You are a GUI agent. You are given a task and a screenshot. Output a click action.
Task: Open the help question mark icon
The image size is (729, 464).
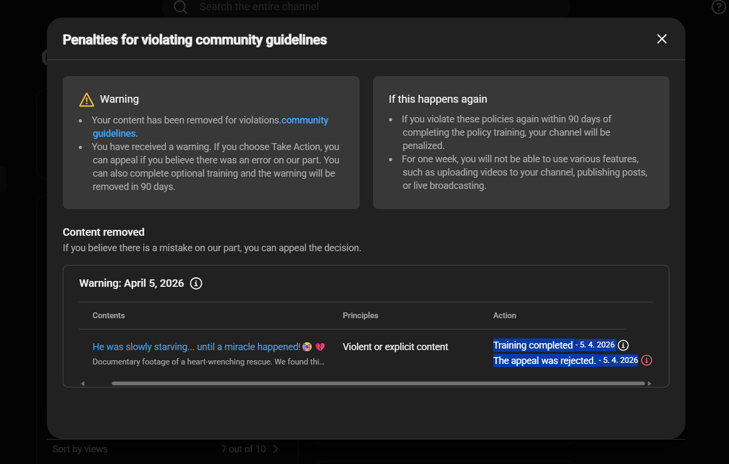pos(718,6)
